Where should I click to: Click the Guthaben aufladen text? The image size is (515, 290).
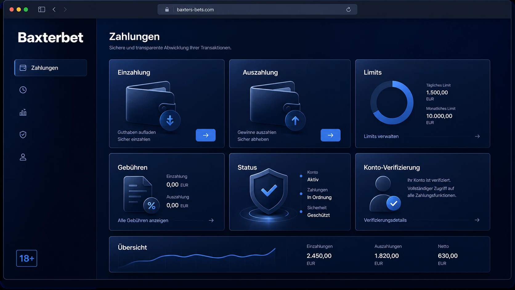[137, 132]
